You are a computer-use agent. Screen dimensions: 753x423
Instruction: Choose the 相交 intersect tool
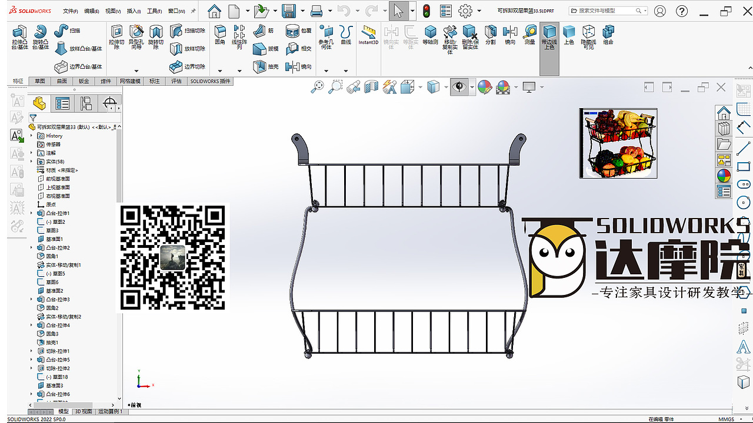299,49
